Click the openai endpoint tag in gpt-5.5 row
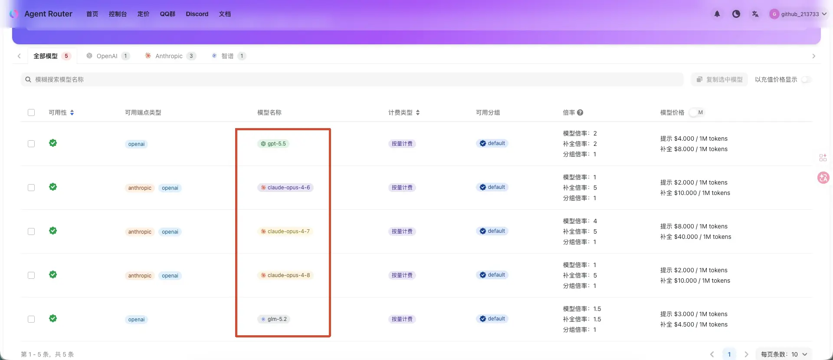 click(136, 144)
